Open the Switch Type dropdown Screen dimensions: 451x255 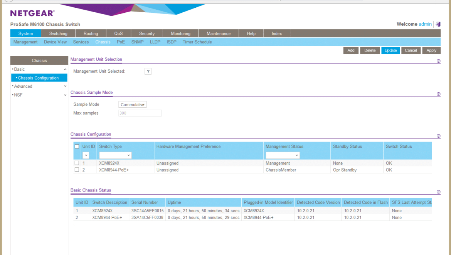[x=115, y=155]
